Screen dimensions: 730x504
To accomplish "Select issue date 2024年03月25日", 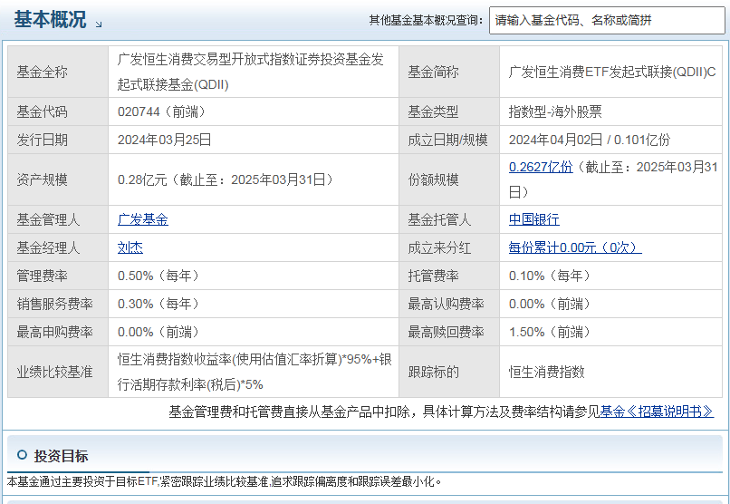I will point(164,140).
